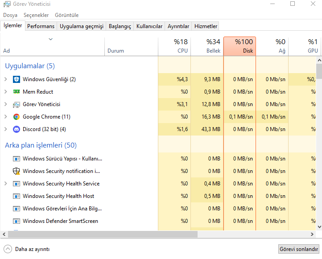Collapse details with Daha az ayrıntı arrow
This screenshot has height=259, width=322.
[8, 249]
